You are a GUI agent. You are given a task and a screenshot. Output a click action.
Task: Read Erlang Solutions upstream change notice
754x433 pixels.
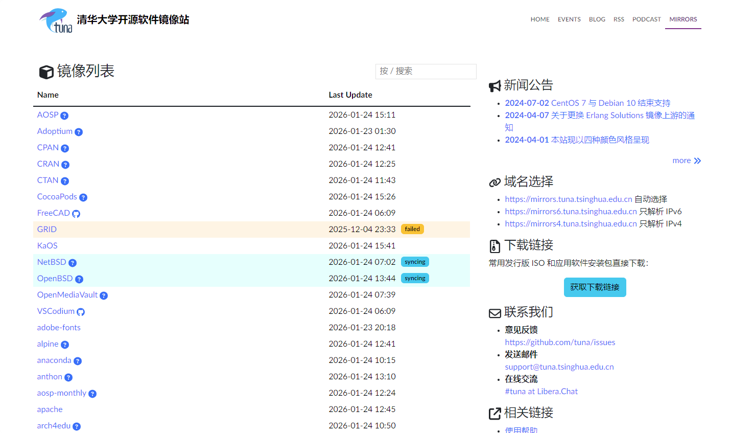pos(600,122)
